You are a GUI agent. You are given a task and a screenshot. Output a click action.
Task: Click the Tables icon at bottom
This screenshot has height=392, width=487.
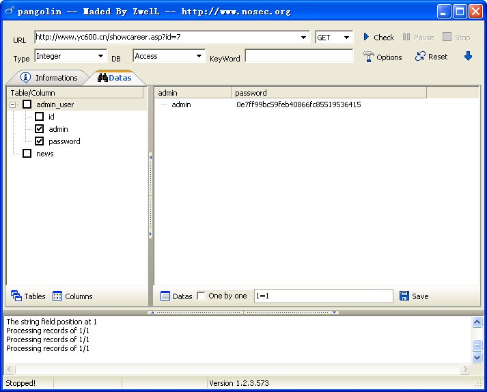pos(16,296)
